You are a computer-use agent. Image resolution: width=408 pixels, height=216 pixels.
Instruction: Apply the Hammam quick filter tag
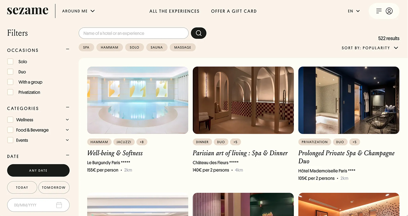(x=109, y=47)
